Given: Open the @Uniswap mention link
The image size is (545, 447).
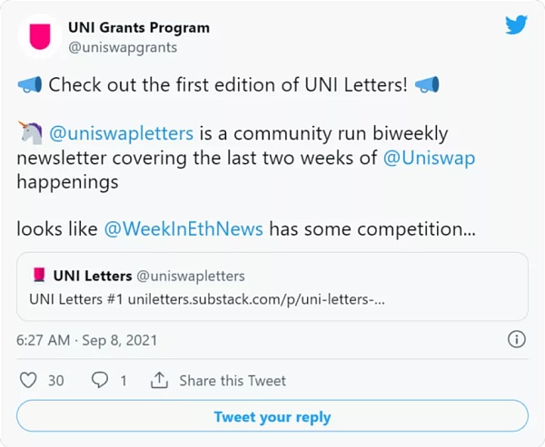Looking at the screenshot, I should (429, 158).
